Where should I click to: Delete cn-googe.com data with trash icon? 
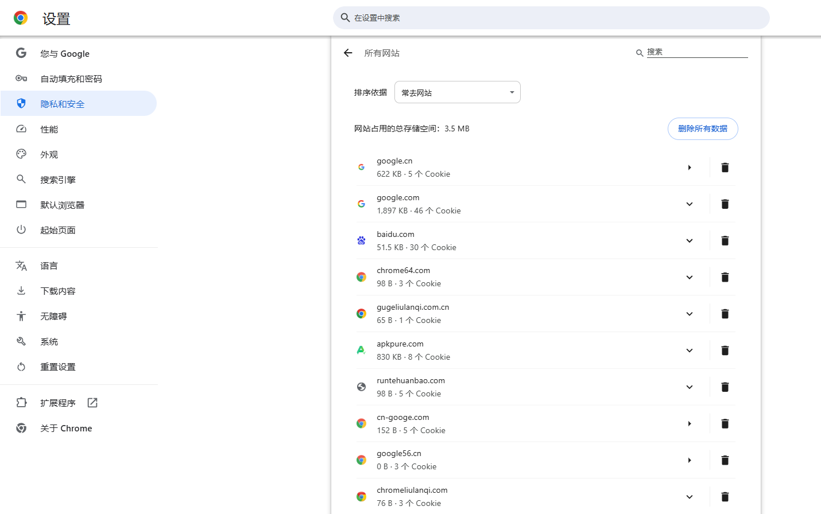(725, 424)
